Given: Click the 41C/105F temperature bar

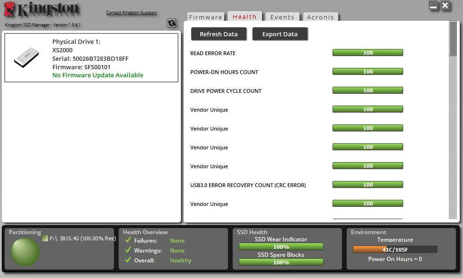Looking at the screenshot, I should coord(395,250).
